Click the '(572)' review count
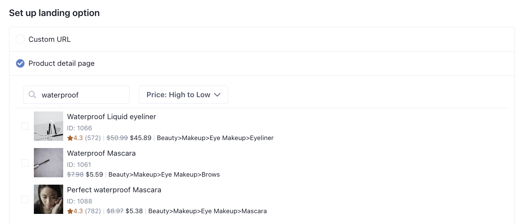Viewport: 524px width, 224px height. click(x=93, y=138)
